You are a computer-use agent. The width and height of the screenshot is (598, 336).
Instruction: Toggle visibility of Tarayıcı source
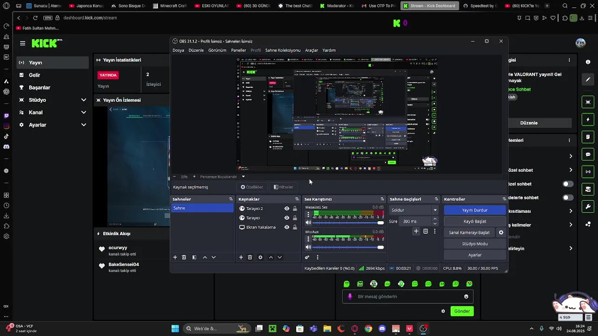tap(287, 218)
